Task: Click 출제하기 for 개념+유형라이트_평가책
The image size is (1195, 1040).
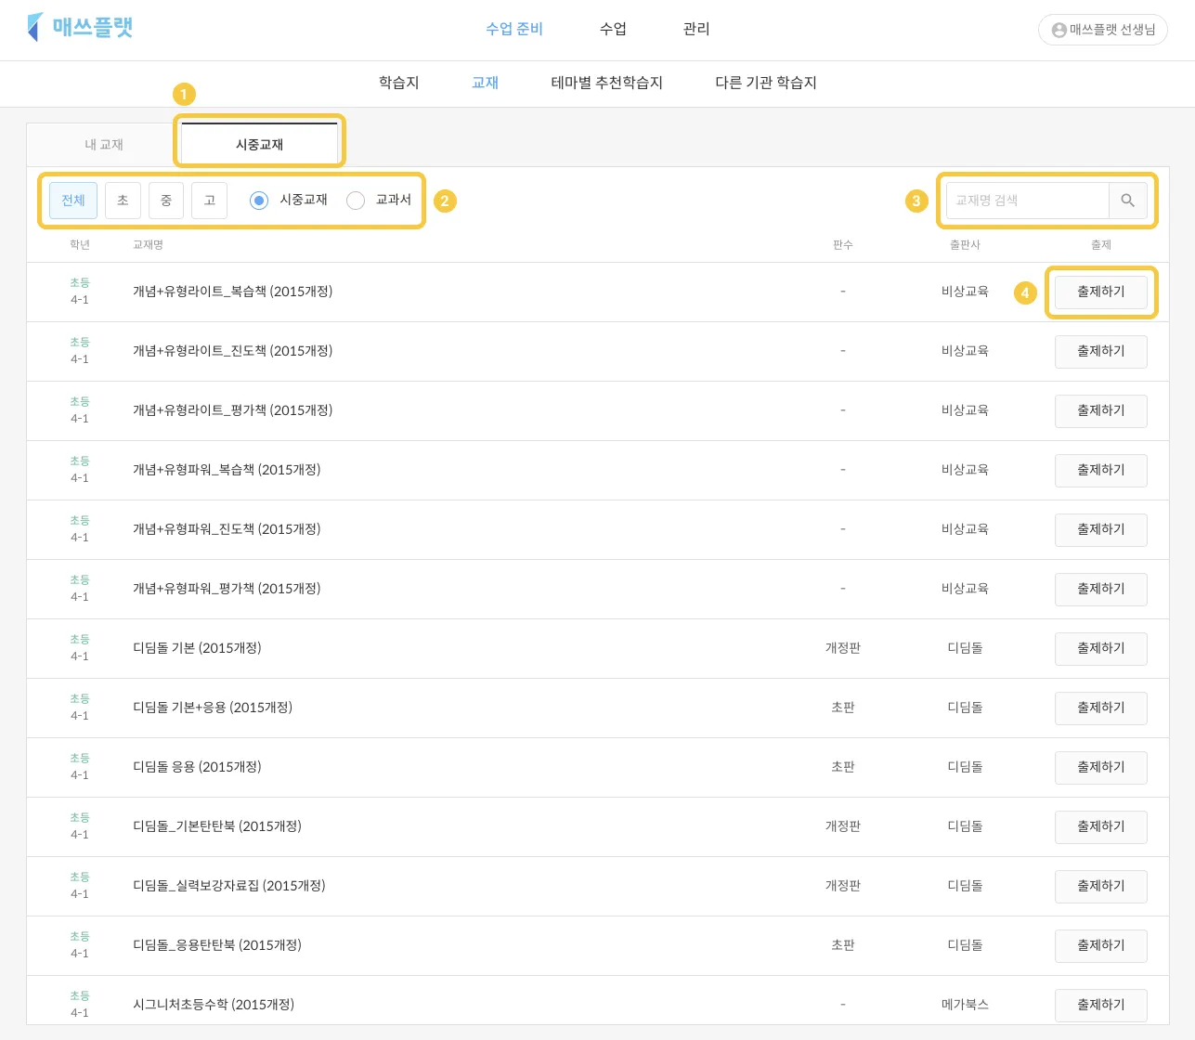Action: [1101, 410]
